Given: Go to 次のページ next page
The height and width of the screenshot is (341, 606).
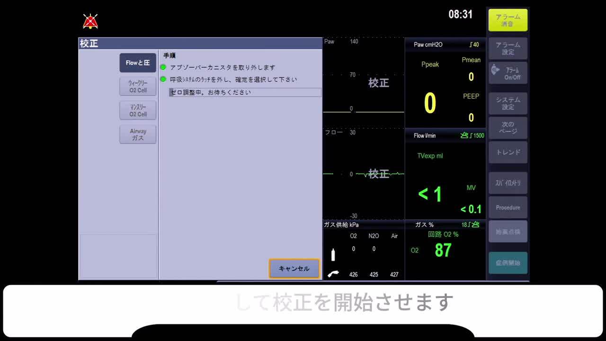Looking at the screenshot, I should [x=508, y=128].
